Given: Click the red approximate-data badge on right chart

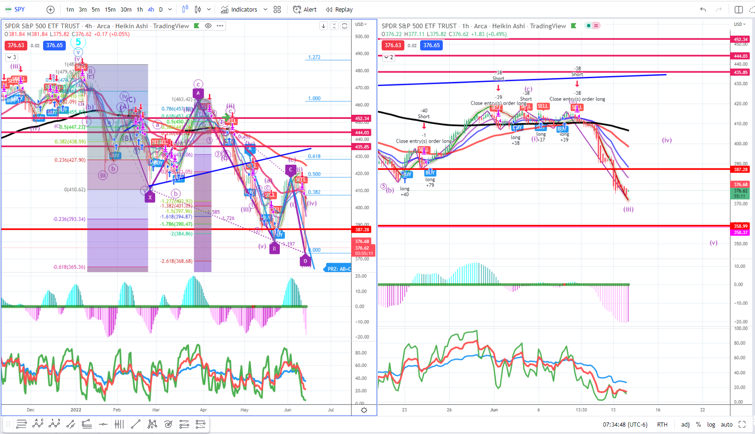Looking at the screenshot, I should click(596, 26).
